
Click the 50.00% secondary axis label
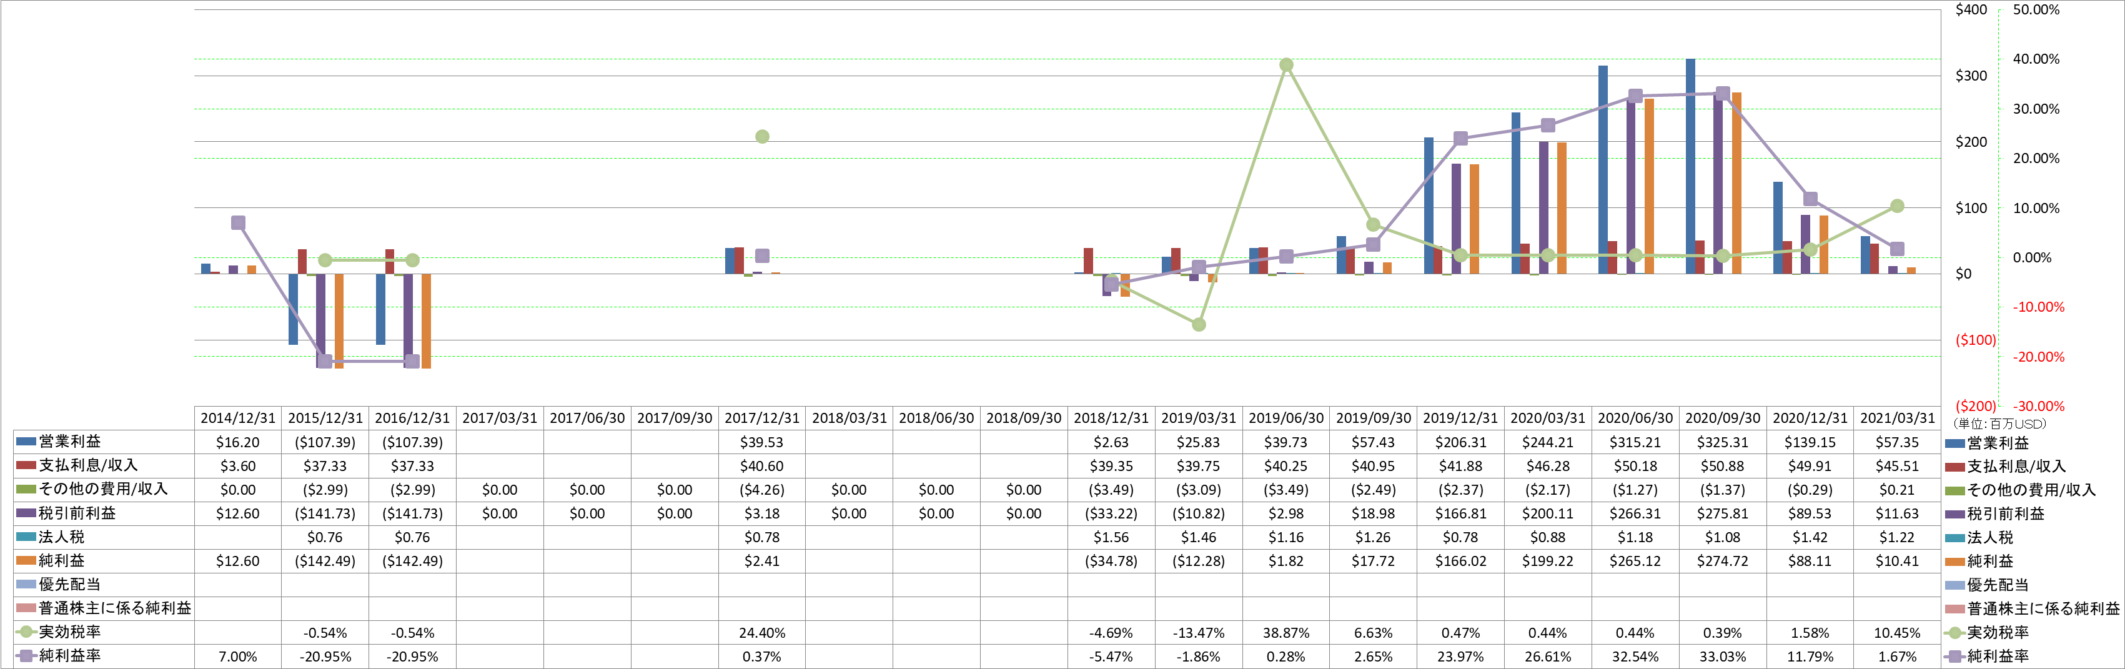tap(2036, 10)
